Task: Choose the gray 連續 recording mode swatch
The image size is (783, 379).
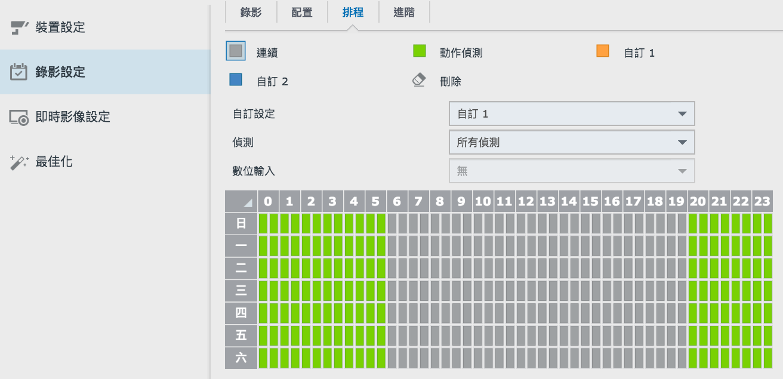Action: [236, 51]
